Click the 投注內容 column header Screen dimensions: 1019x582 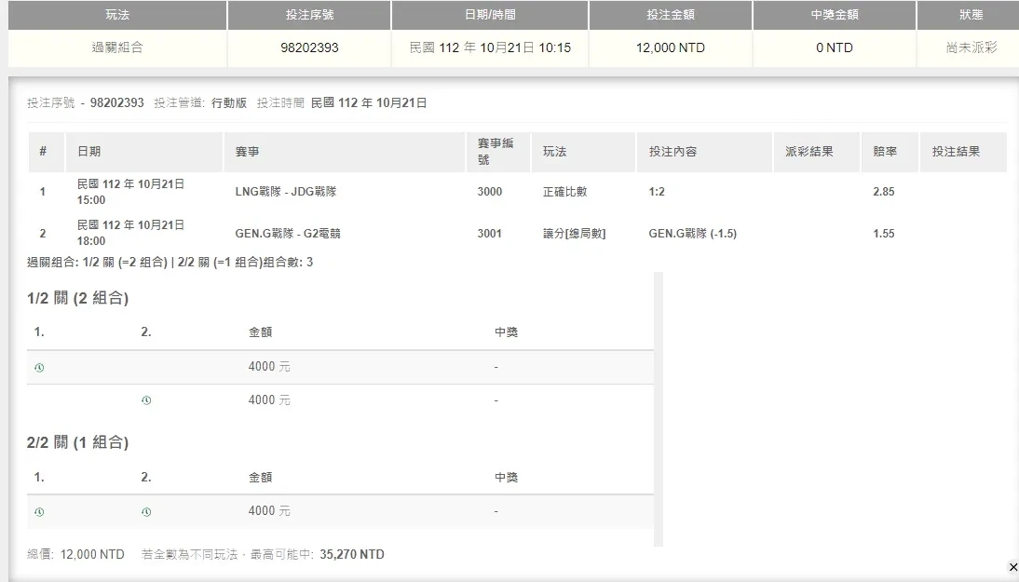coord(673,151)
